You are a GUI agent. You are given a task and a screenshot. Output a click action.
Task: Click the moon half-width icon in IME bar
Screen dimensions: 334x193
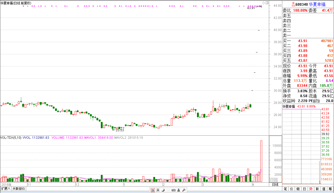click(163, 190)
